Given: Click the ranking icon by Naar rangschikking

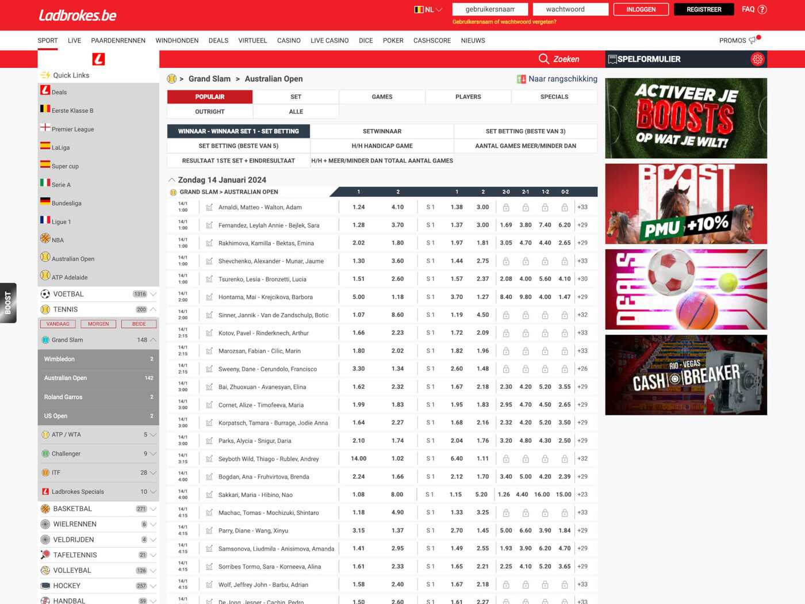Looking at the screenshot, I should pos(521,79).
